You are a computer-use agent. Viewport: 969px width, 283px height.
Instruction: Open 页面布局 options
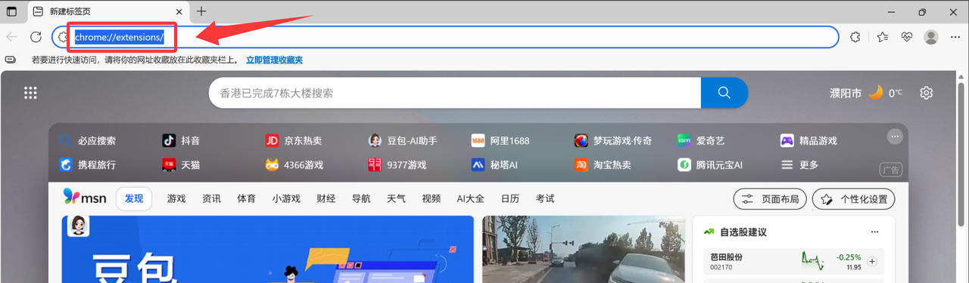pos(770,199)
